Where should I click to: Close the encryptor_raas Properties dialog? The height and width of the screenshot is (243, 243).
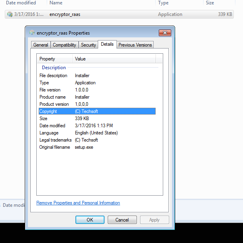point(165,33)
